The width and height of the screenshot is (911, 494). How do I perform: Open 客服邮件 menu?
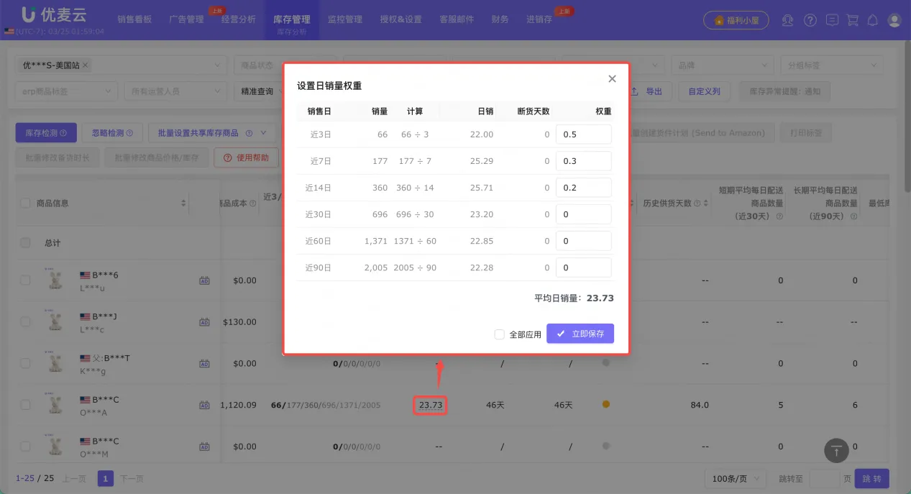(x=457, y=19)
